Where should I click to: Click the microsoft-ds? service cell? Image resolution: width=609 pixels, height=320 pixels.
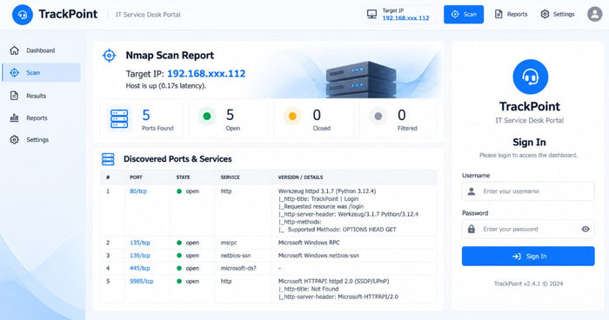click(x=238, y=268)
